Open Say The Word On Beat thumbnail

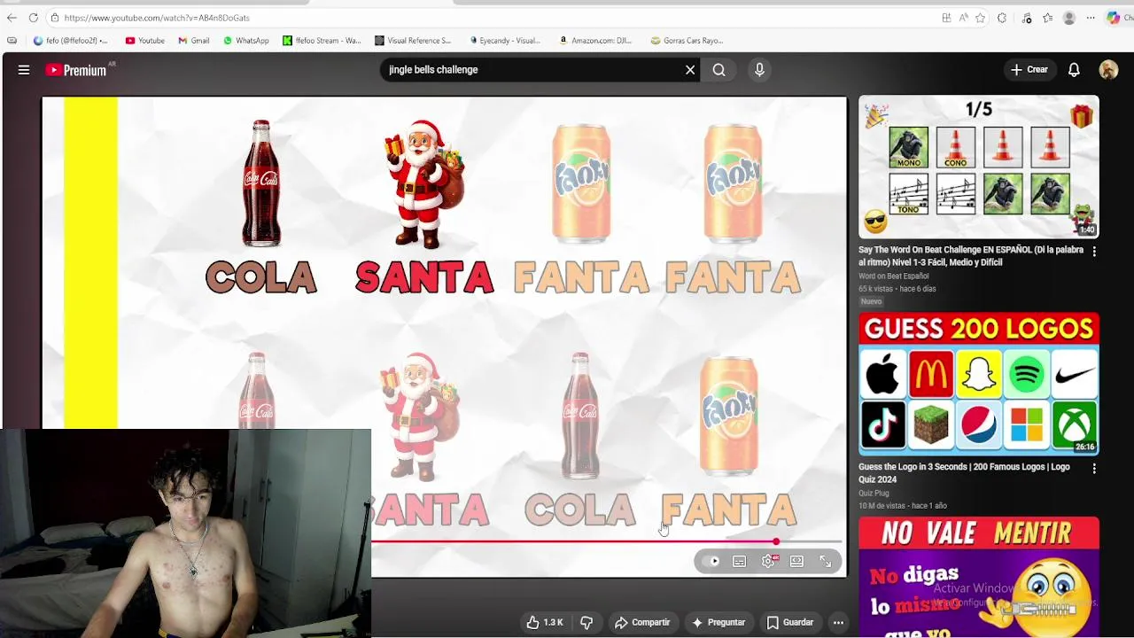(979, 167)
